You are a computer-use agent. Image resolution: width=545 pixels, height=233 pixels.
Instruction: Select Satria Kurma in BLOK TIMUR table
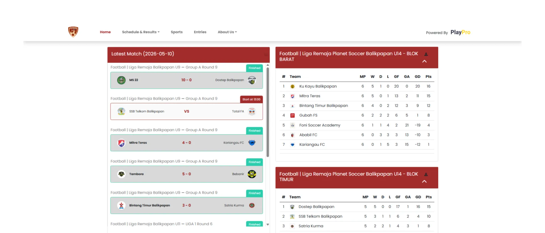pos(311,226)
